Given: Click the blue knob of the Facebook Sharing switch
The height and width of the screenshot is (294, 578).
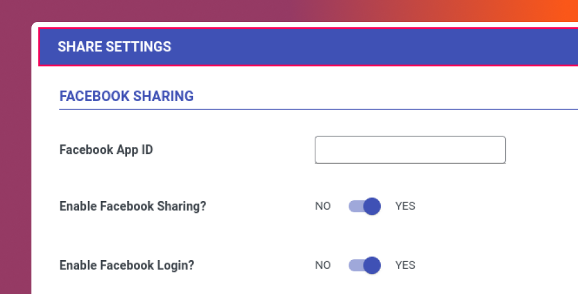Looking at the screenshot, I should click(372, 206).
